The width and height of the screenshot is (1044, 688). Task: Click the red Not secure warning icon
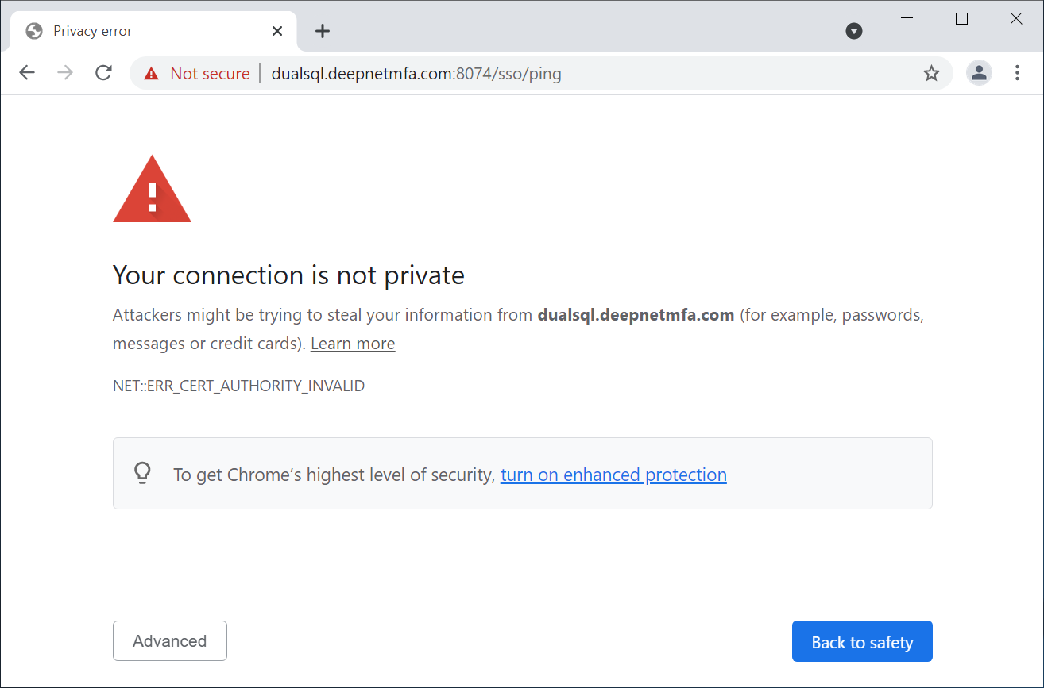pyautogui.click(x=151, y=74)
